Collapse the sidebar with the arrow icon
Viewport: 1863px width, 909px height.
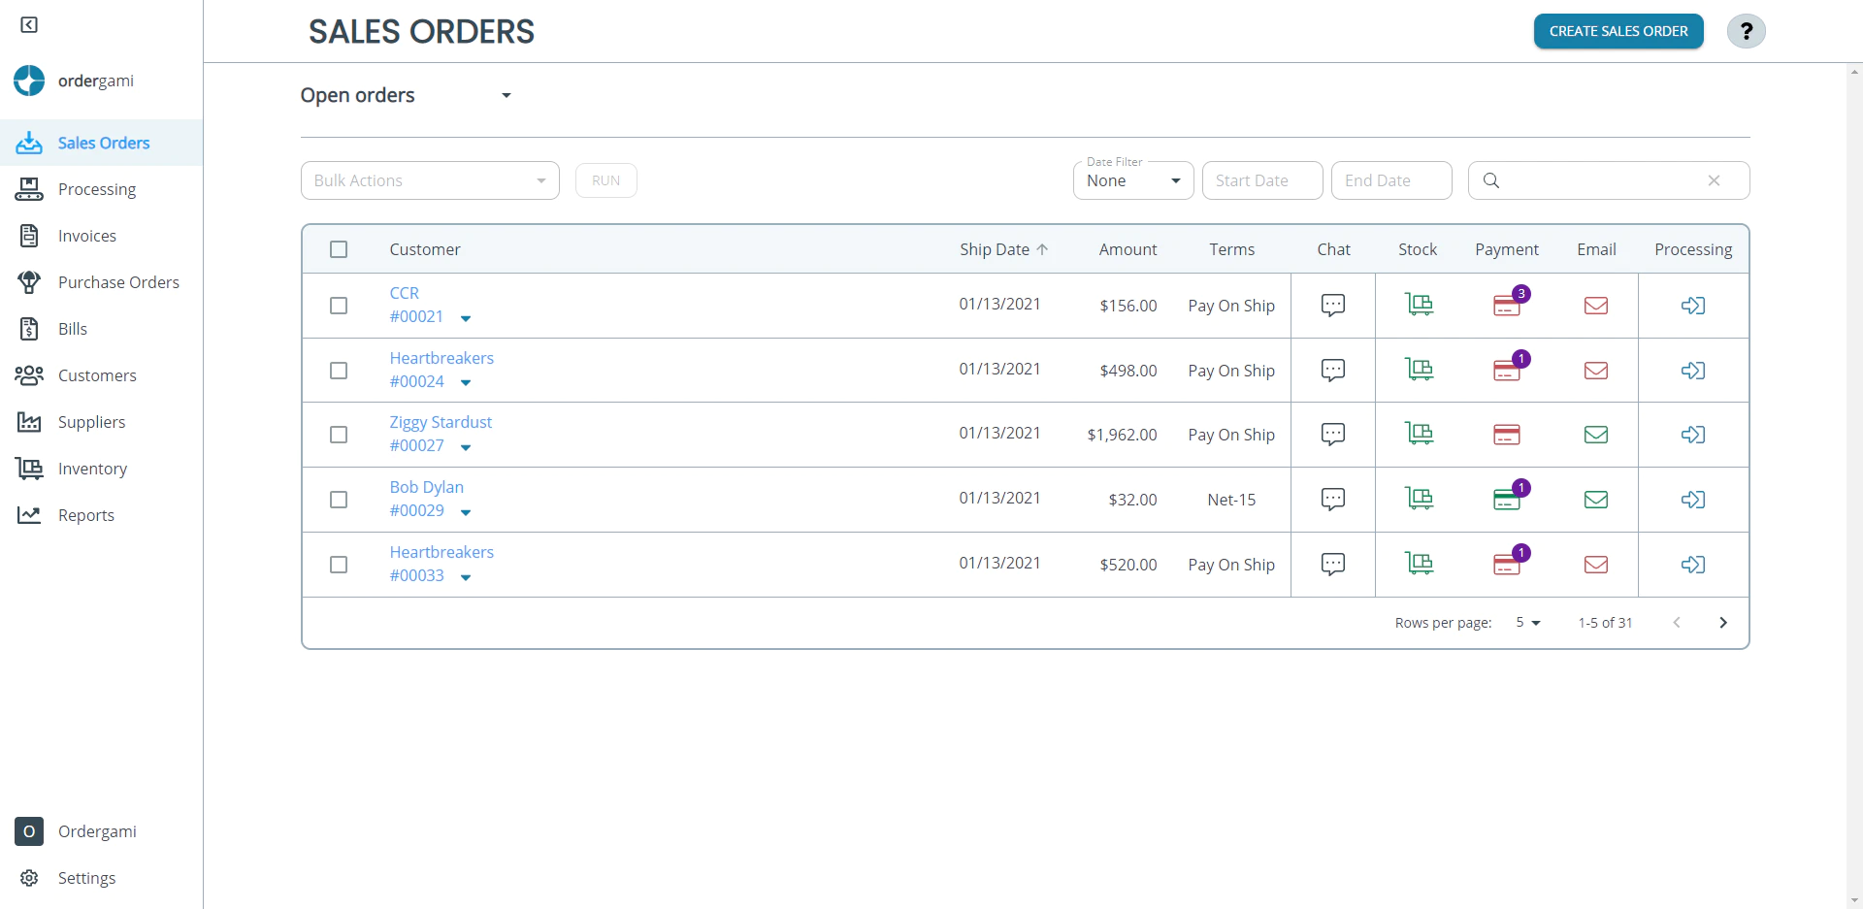(29, 24)
